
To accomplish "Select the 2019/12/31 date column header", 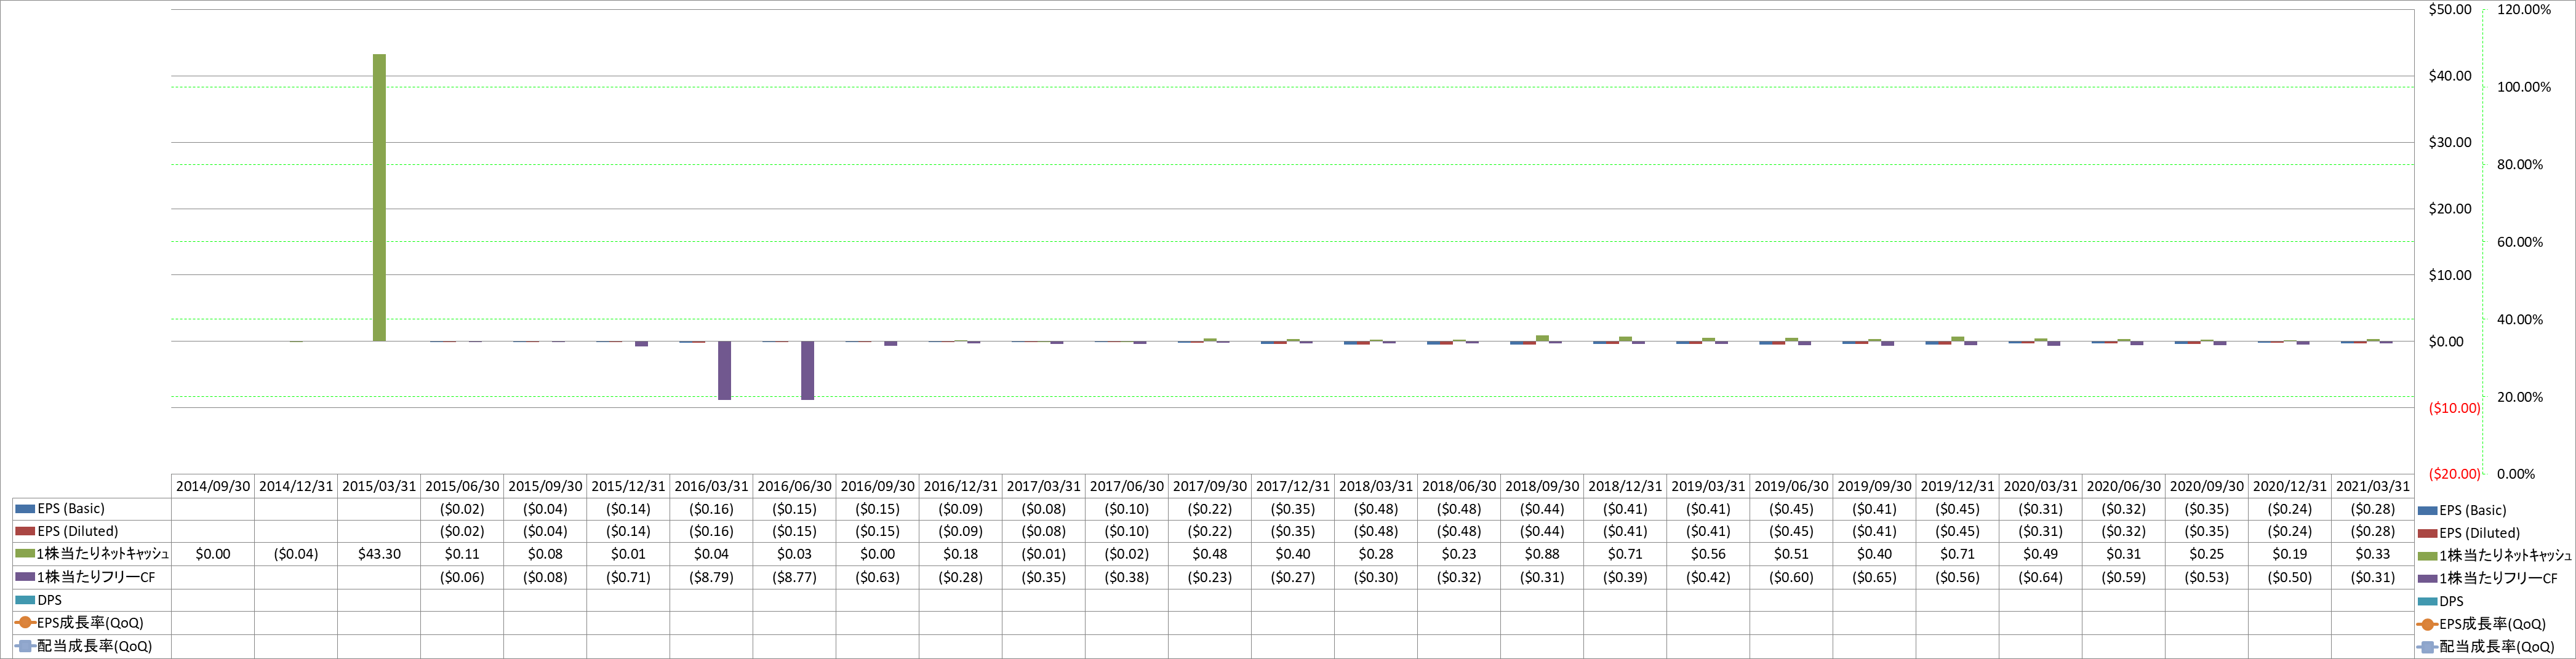I will (1957, 486).
